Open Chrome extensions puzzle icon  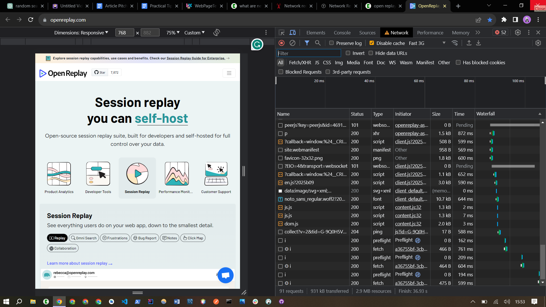tap(504, 20)
